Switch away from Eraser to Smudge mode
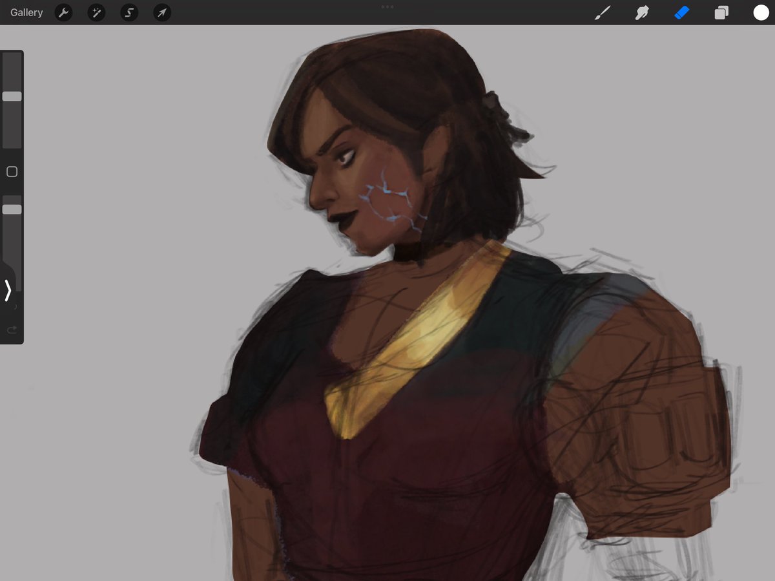 [641, 12]
